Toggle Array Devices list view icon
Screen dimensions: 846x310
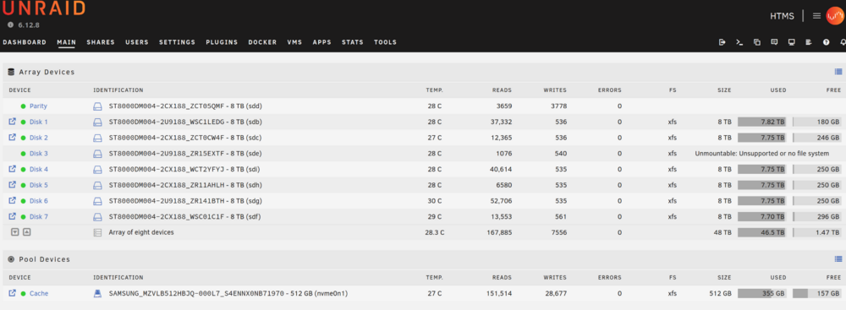pyautogui.click(x=838, y=72)
